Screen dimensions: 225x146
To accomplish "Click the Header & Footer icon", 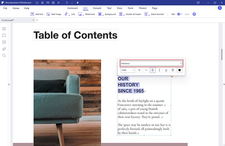I will 121,14.
